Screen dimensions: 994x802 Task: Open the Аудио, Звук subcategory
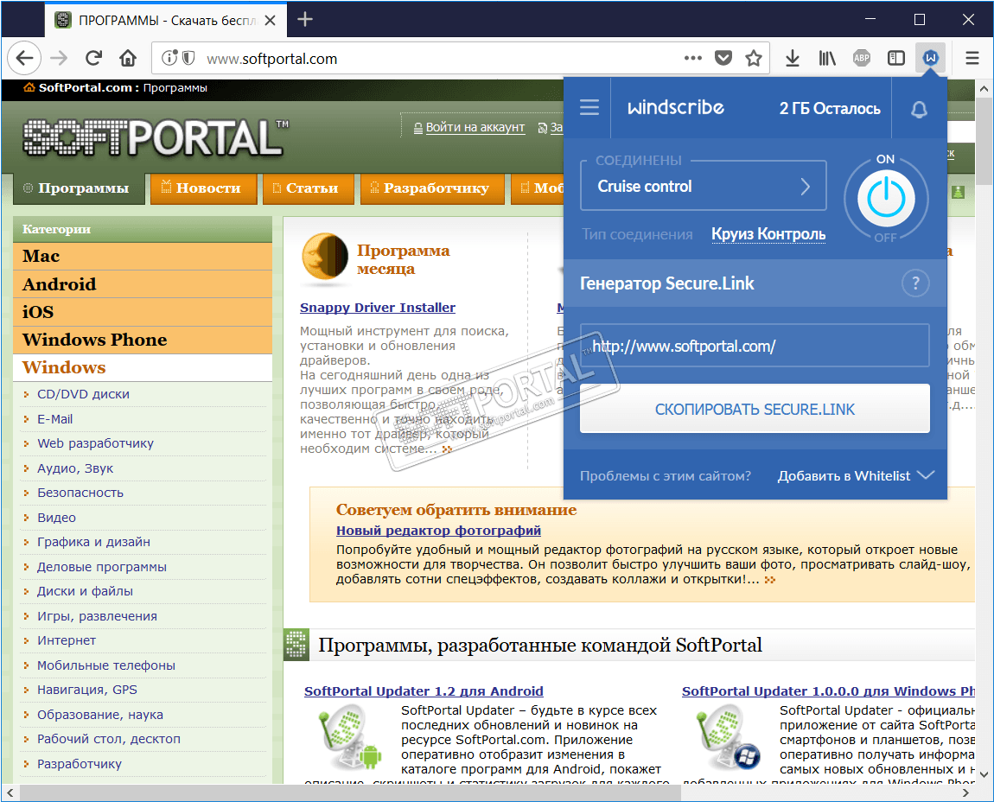pyautogui.click(x=75, y=468)
